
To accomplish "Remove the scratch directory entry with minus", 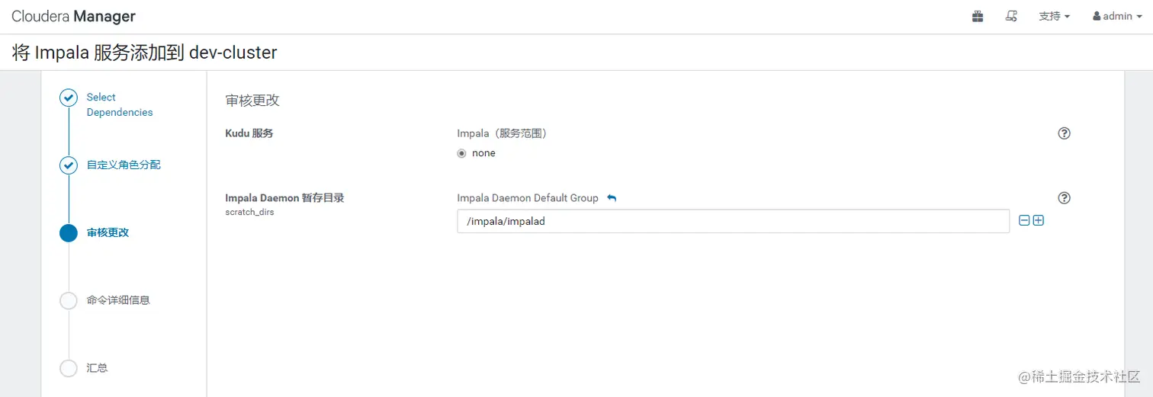I will point(1024,220).
